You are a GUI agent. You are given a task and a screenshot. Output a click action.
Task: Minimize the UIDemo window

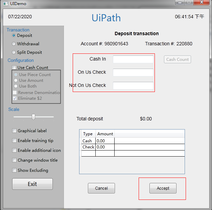tap(180, 2)
